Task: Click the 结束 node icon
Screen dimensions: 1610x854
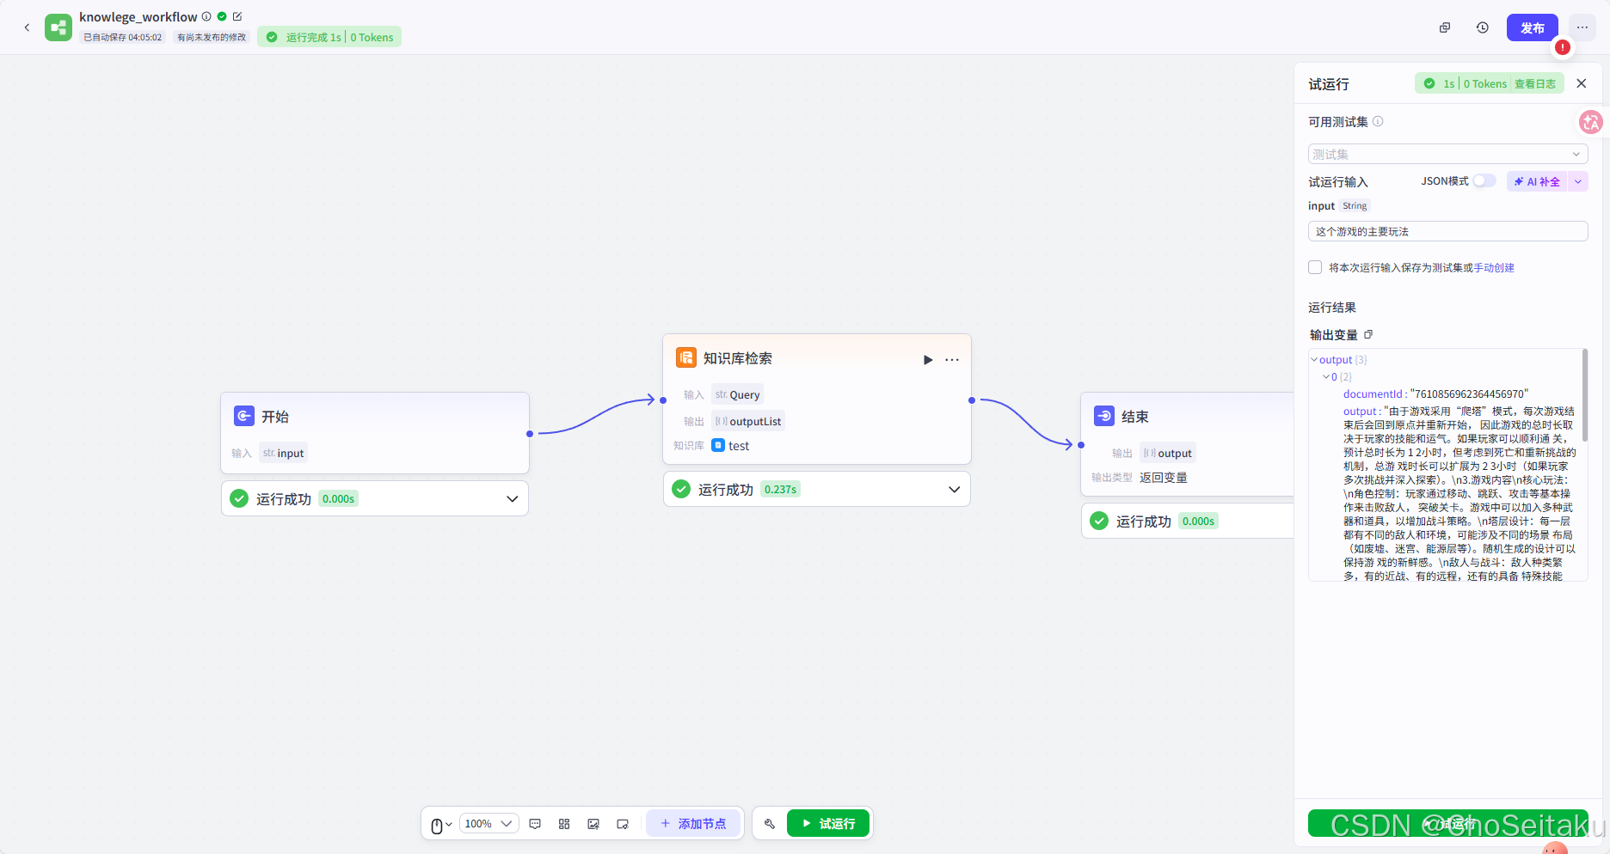Action: tap(1104, 416)
